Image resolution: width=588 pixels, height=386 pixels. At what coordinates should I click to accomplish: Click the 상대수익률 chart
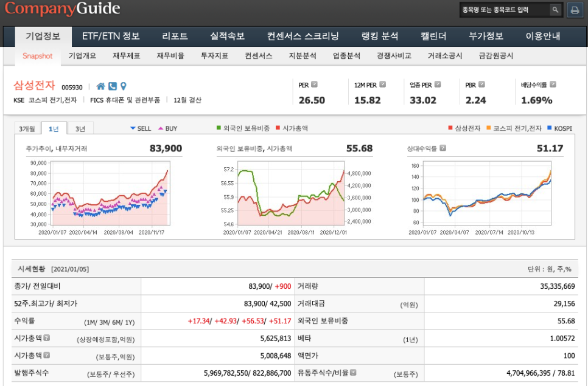[x=487, y=193]
